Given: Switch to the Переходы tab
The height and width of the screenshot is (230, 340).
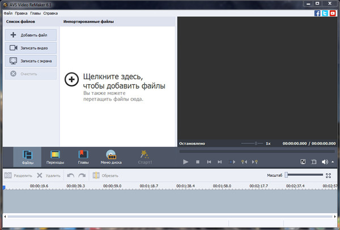Looking at the screenshot, I should (55, 157).
